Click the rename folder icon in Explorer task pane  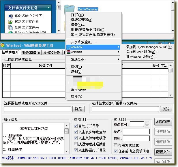click(10, 16)
